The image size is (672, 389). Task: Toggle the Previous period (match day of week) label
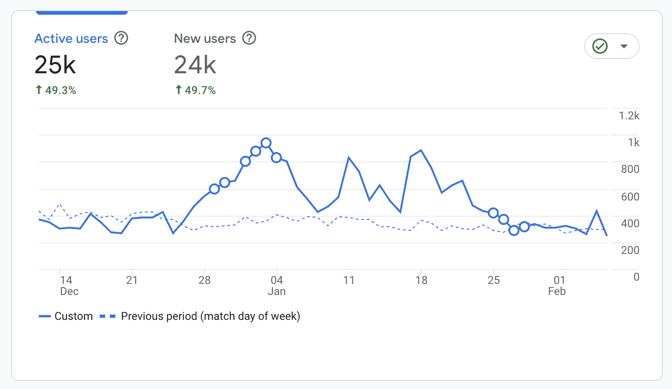click(x=210, y=316)
